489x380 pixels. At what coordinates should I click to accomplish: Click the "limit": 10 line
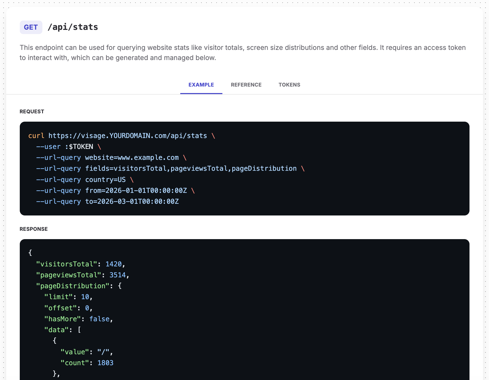68,297
